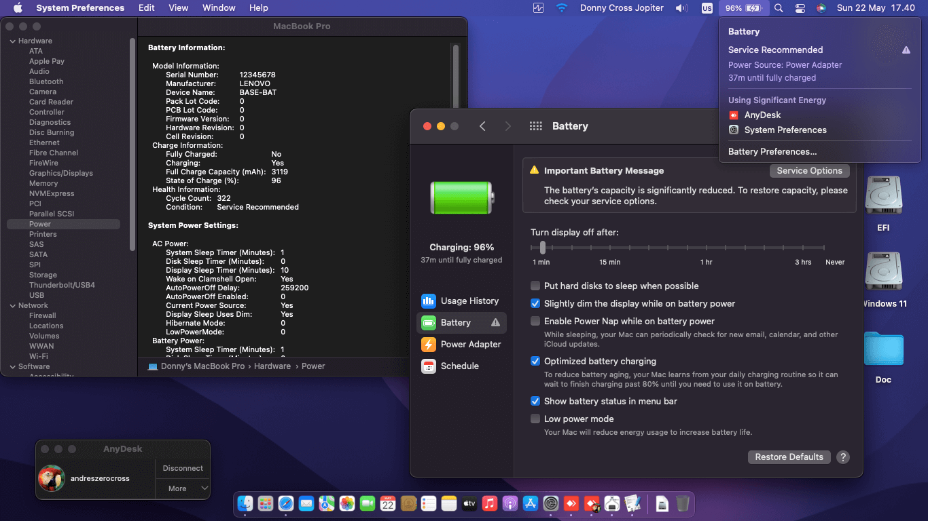This screenshot has height=521, width=928.
Task: Open the Apple TV dock icon
Action: coord(469,503)
